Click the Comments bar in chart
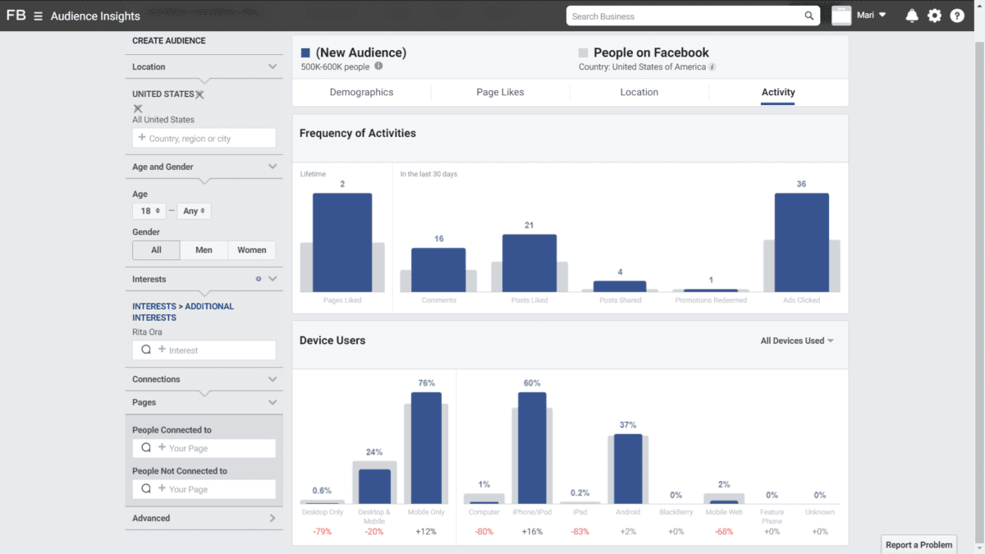This screenshot has width=985, height=554. pos(438,270)
